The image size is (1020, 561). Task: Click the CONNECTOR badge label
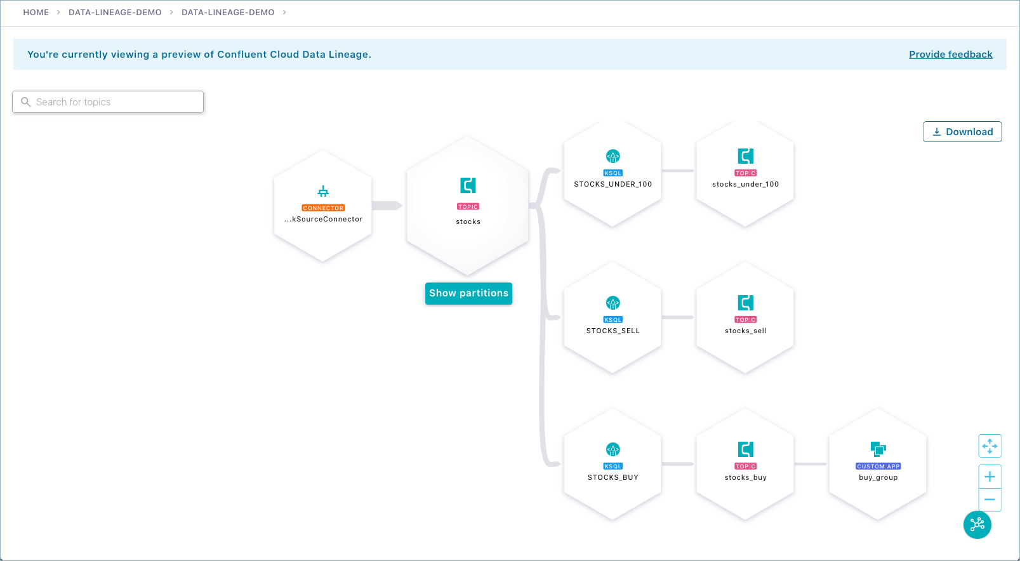pyautogui.click(x=323, y=208)
